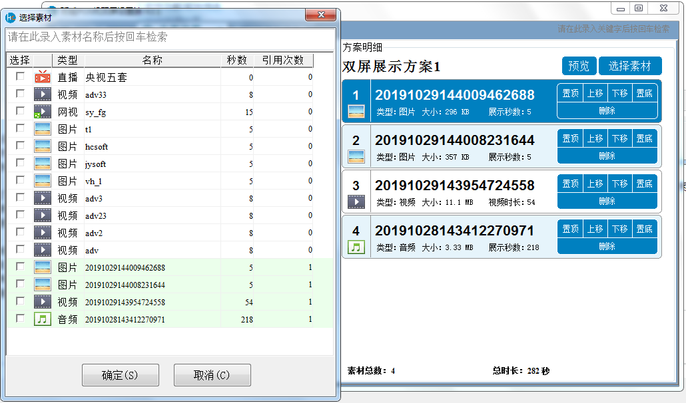Cancel the dialog with 取消(C)
Image resolution: width=686 pixels, height=403 pixels.
pyautogui.click(x=212, y=375)
